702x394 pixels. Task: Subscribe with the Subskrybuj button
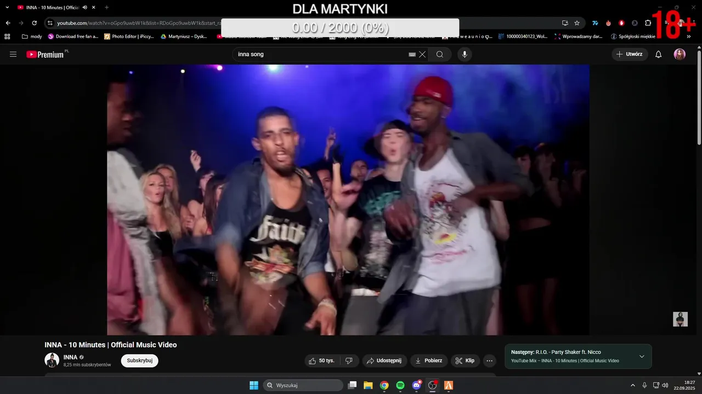tap(139, 361)
